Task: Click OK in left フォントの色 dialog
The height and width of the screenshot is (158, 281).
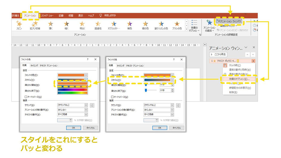Action: (74, 128)
